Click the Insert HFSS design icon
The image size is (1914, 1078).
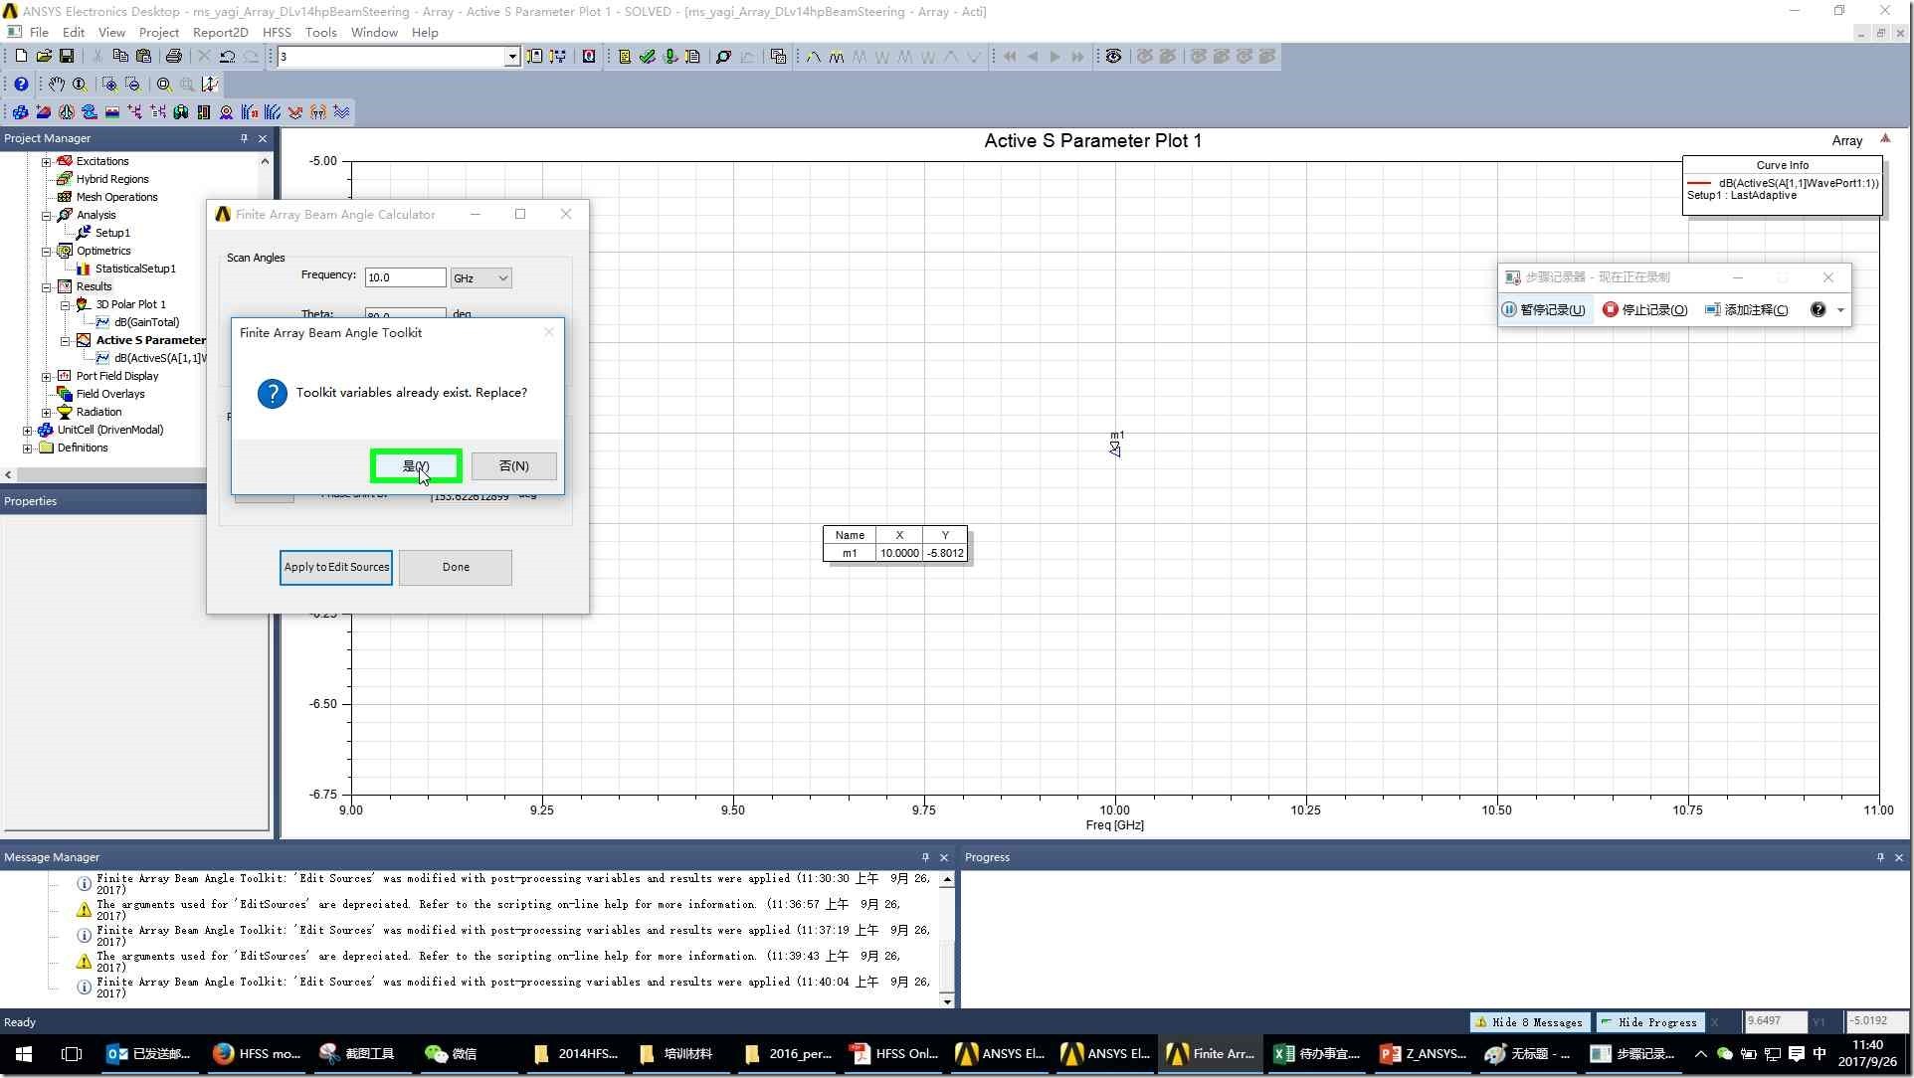click(20, 112)
